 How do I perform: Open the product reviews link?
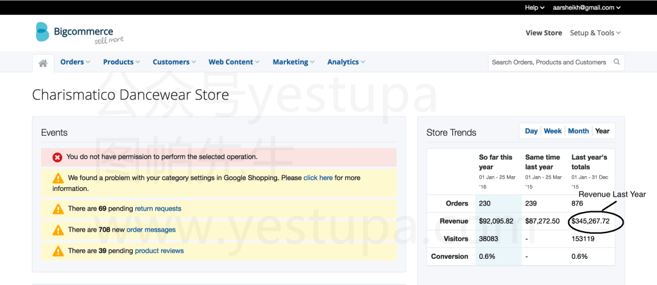(159, 251)
